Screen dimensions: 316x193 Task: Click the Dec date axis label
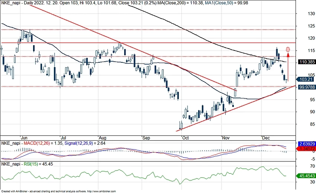click(x=266, y=138)
